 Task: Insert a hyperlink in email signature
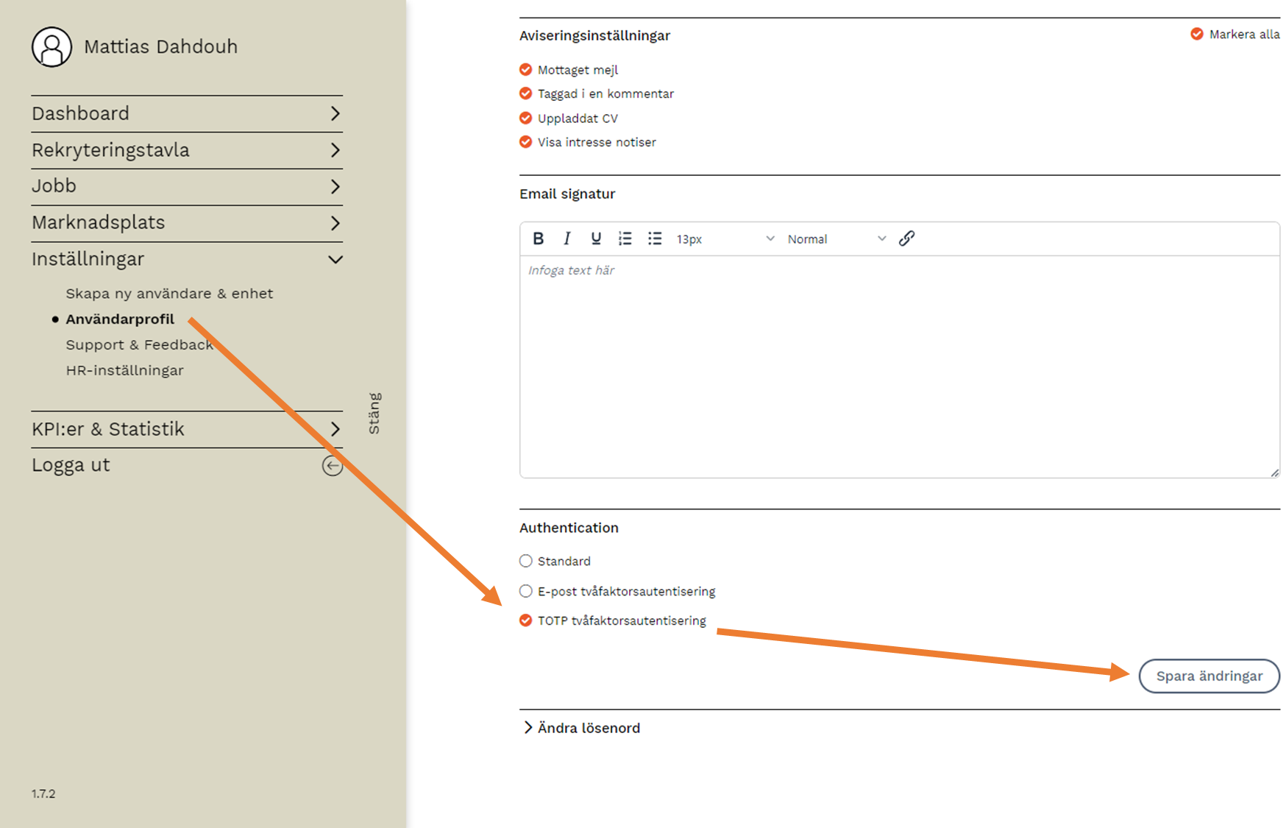[x=906, y=238]
